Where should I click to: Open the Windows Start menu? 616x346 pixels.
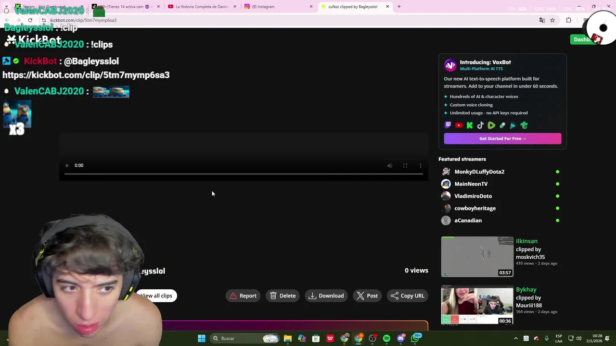(202, 338)
